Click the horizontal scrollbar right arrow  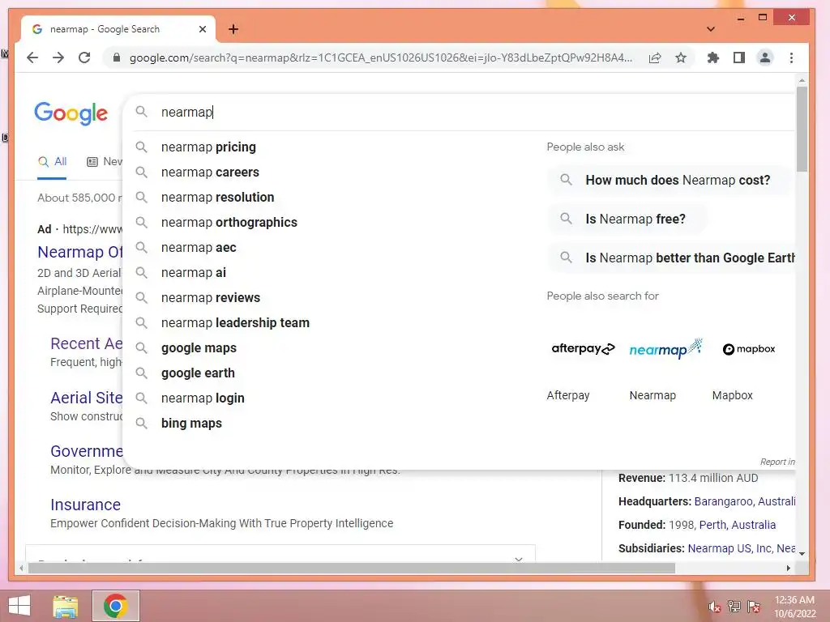point(788,568)
